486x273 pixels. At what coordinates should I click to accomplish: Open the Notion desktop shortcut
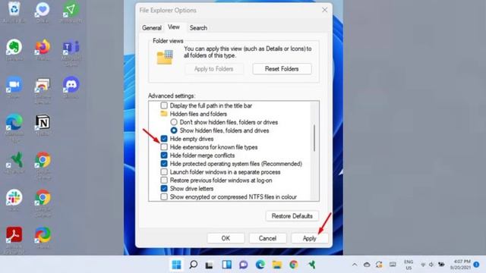coord(43,123)
